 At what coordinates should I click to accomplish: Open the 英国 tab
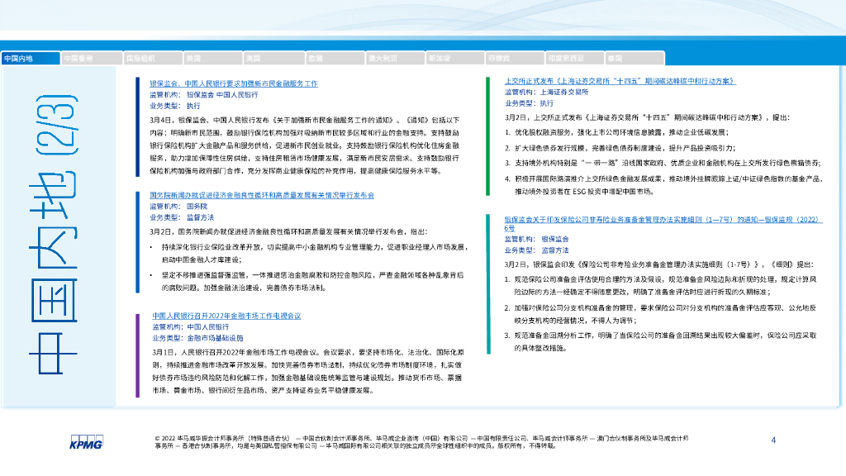point(273,59)
